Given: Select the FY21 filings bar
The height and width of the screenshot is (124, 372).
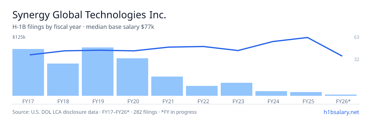Looking at the screenshot, I should [x=167, y=86].
